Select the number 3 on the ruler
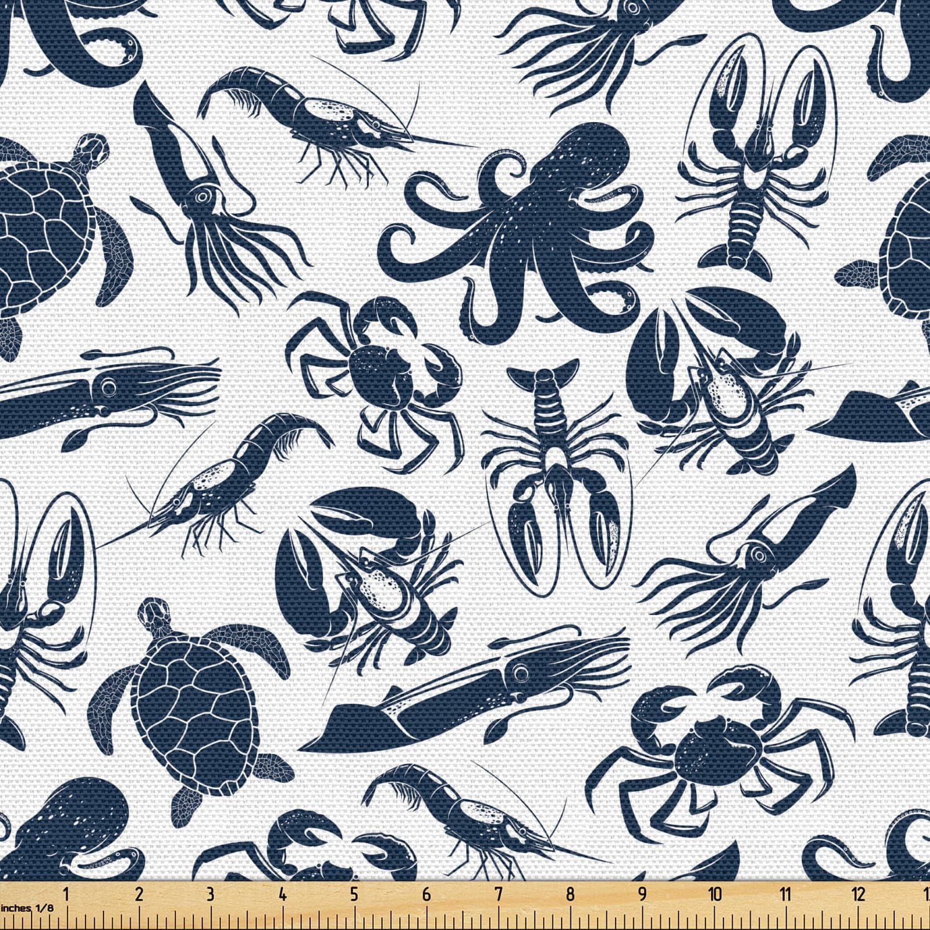The width and height of the screenshot is (930, 930). point(211,895)
